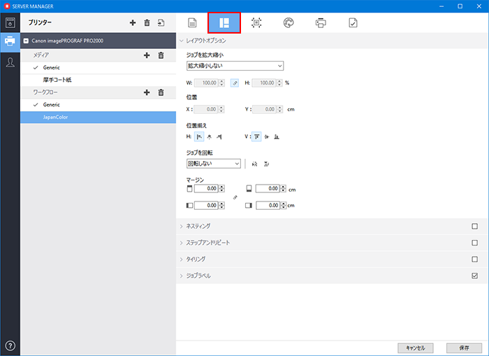Delete media using the メディア trash icon
The width and height of the screenshot is (489, 356).
pyautogui.click(x=161, y=55)
